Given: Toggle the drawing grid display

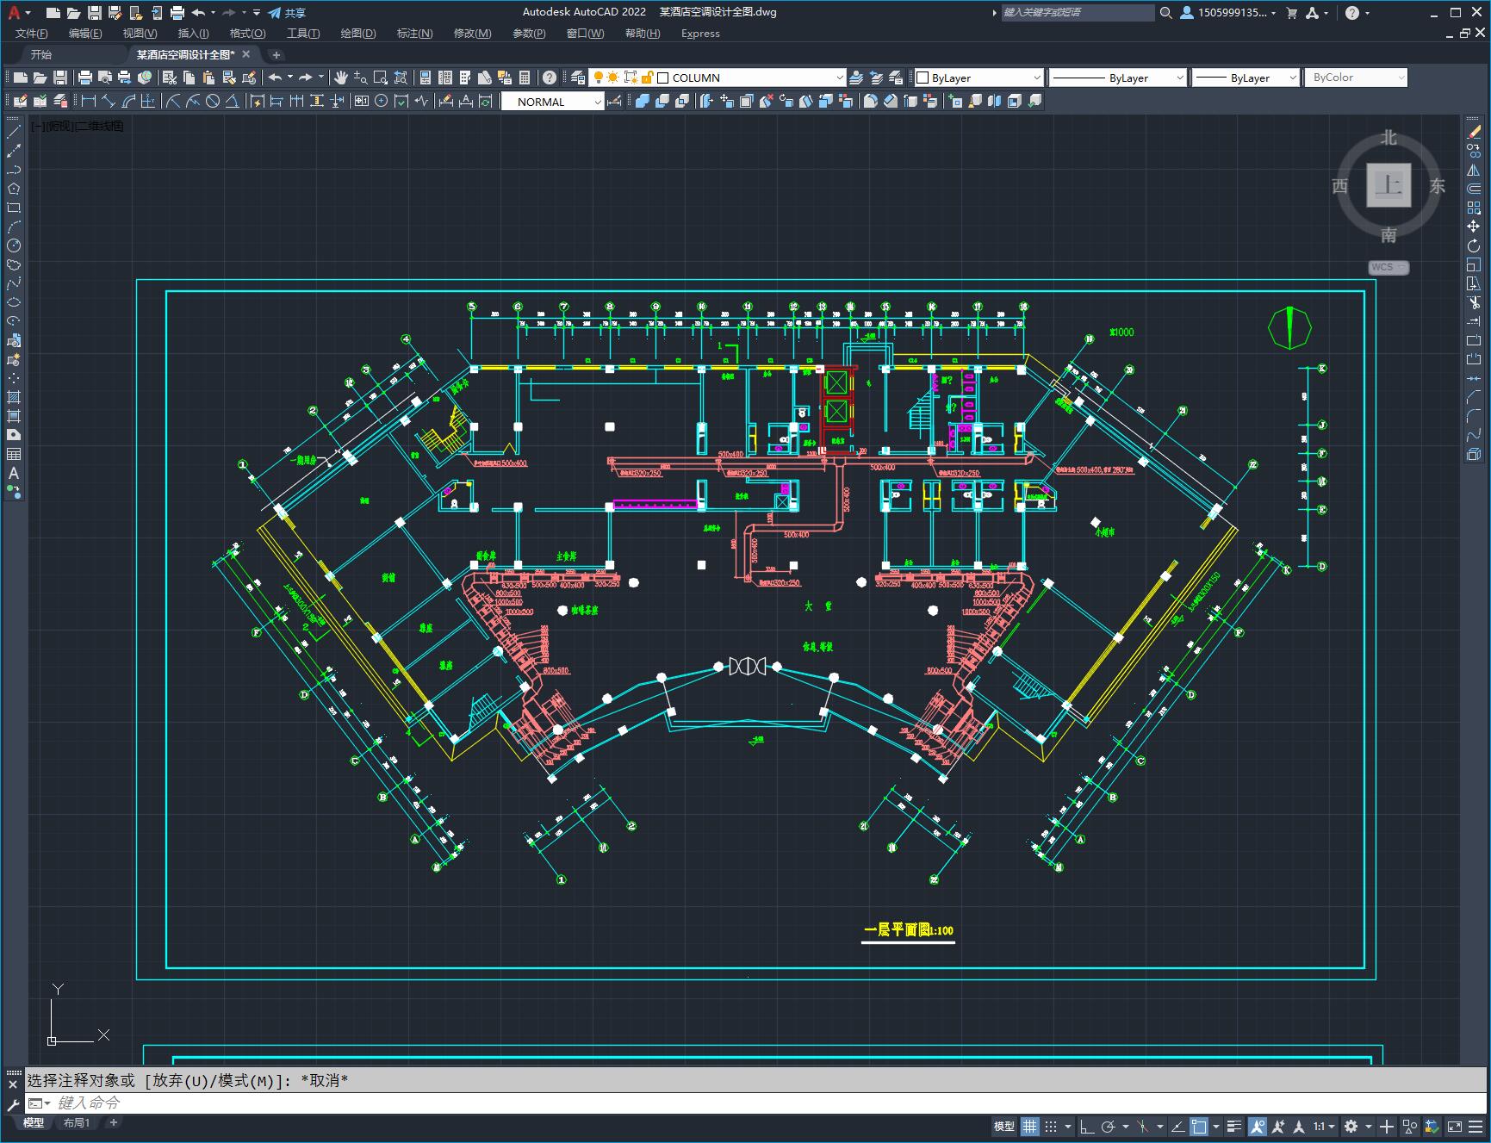Looking at the screenshot, I should [1030, 1126].
